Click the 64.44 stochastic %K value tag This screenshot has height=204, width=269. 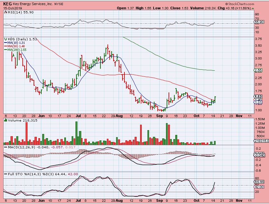click(x=259, y=182)
